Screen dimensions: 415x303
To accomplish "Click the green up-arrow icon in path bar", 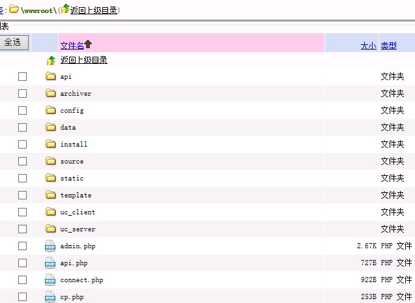I will (x=65, y=10).
